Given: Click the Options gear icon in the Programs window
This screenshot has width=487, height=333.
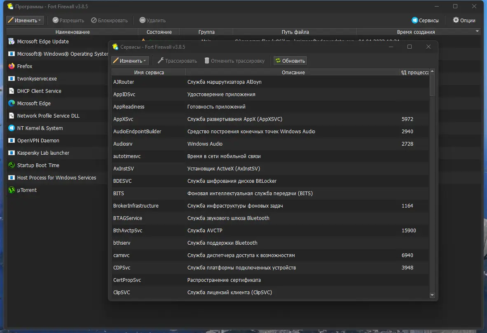Looking at the screenshot, I should click(x=456, y=20).
